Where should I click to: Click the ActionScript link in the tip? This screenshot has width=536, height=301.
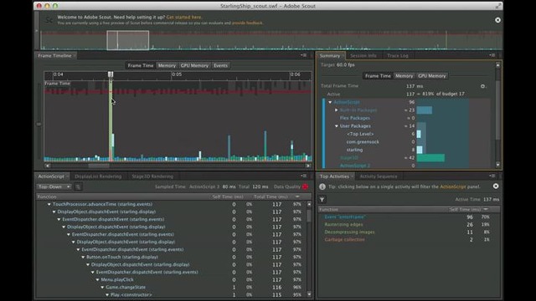coord(452,186)
